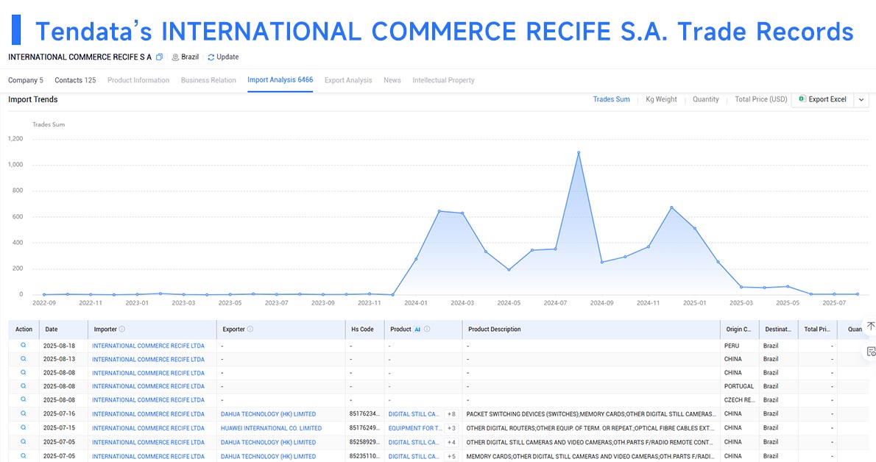Expand the +4 products badge
The width and height of the screenshot is (876, 462).
451,442
